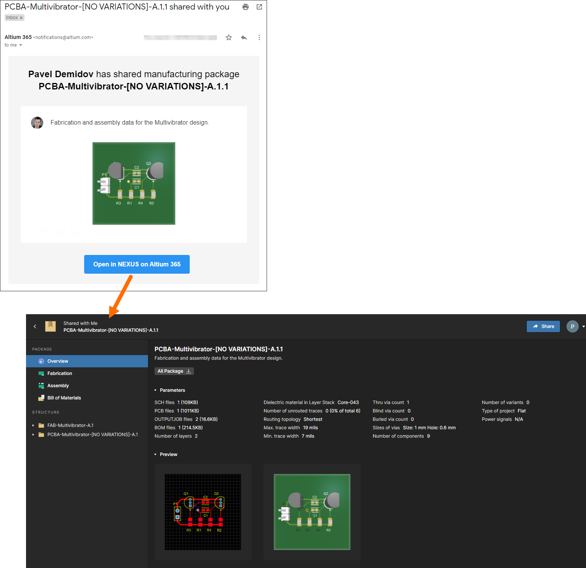Open the dropdown arrow beside the avatar
The image size is (586, 568).
pos(583,326)
